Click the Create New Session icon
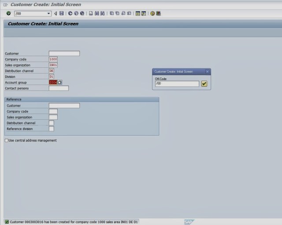This screenshot has width=282, height=225. click(138, 14)
